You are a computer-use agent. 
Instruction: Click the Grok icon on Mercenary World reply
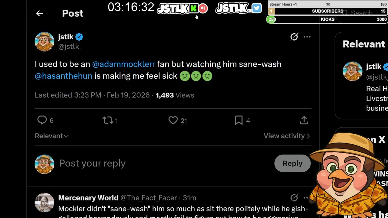pos(294,198)
